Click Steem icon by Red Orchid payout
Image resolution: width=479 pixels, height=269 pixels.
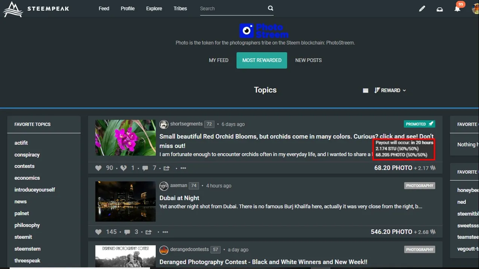(x=433, y=168)
